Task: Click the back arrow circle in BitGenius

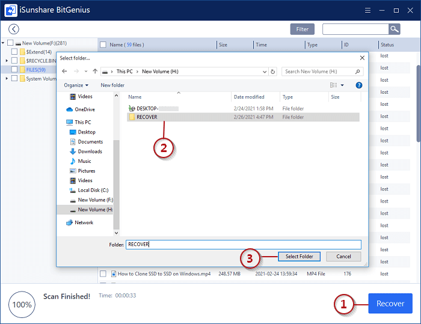Action: (13, 29)
